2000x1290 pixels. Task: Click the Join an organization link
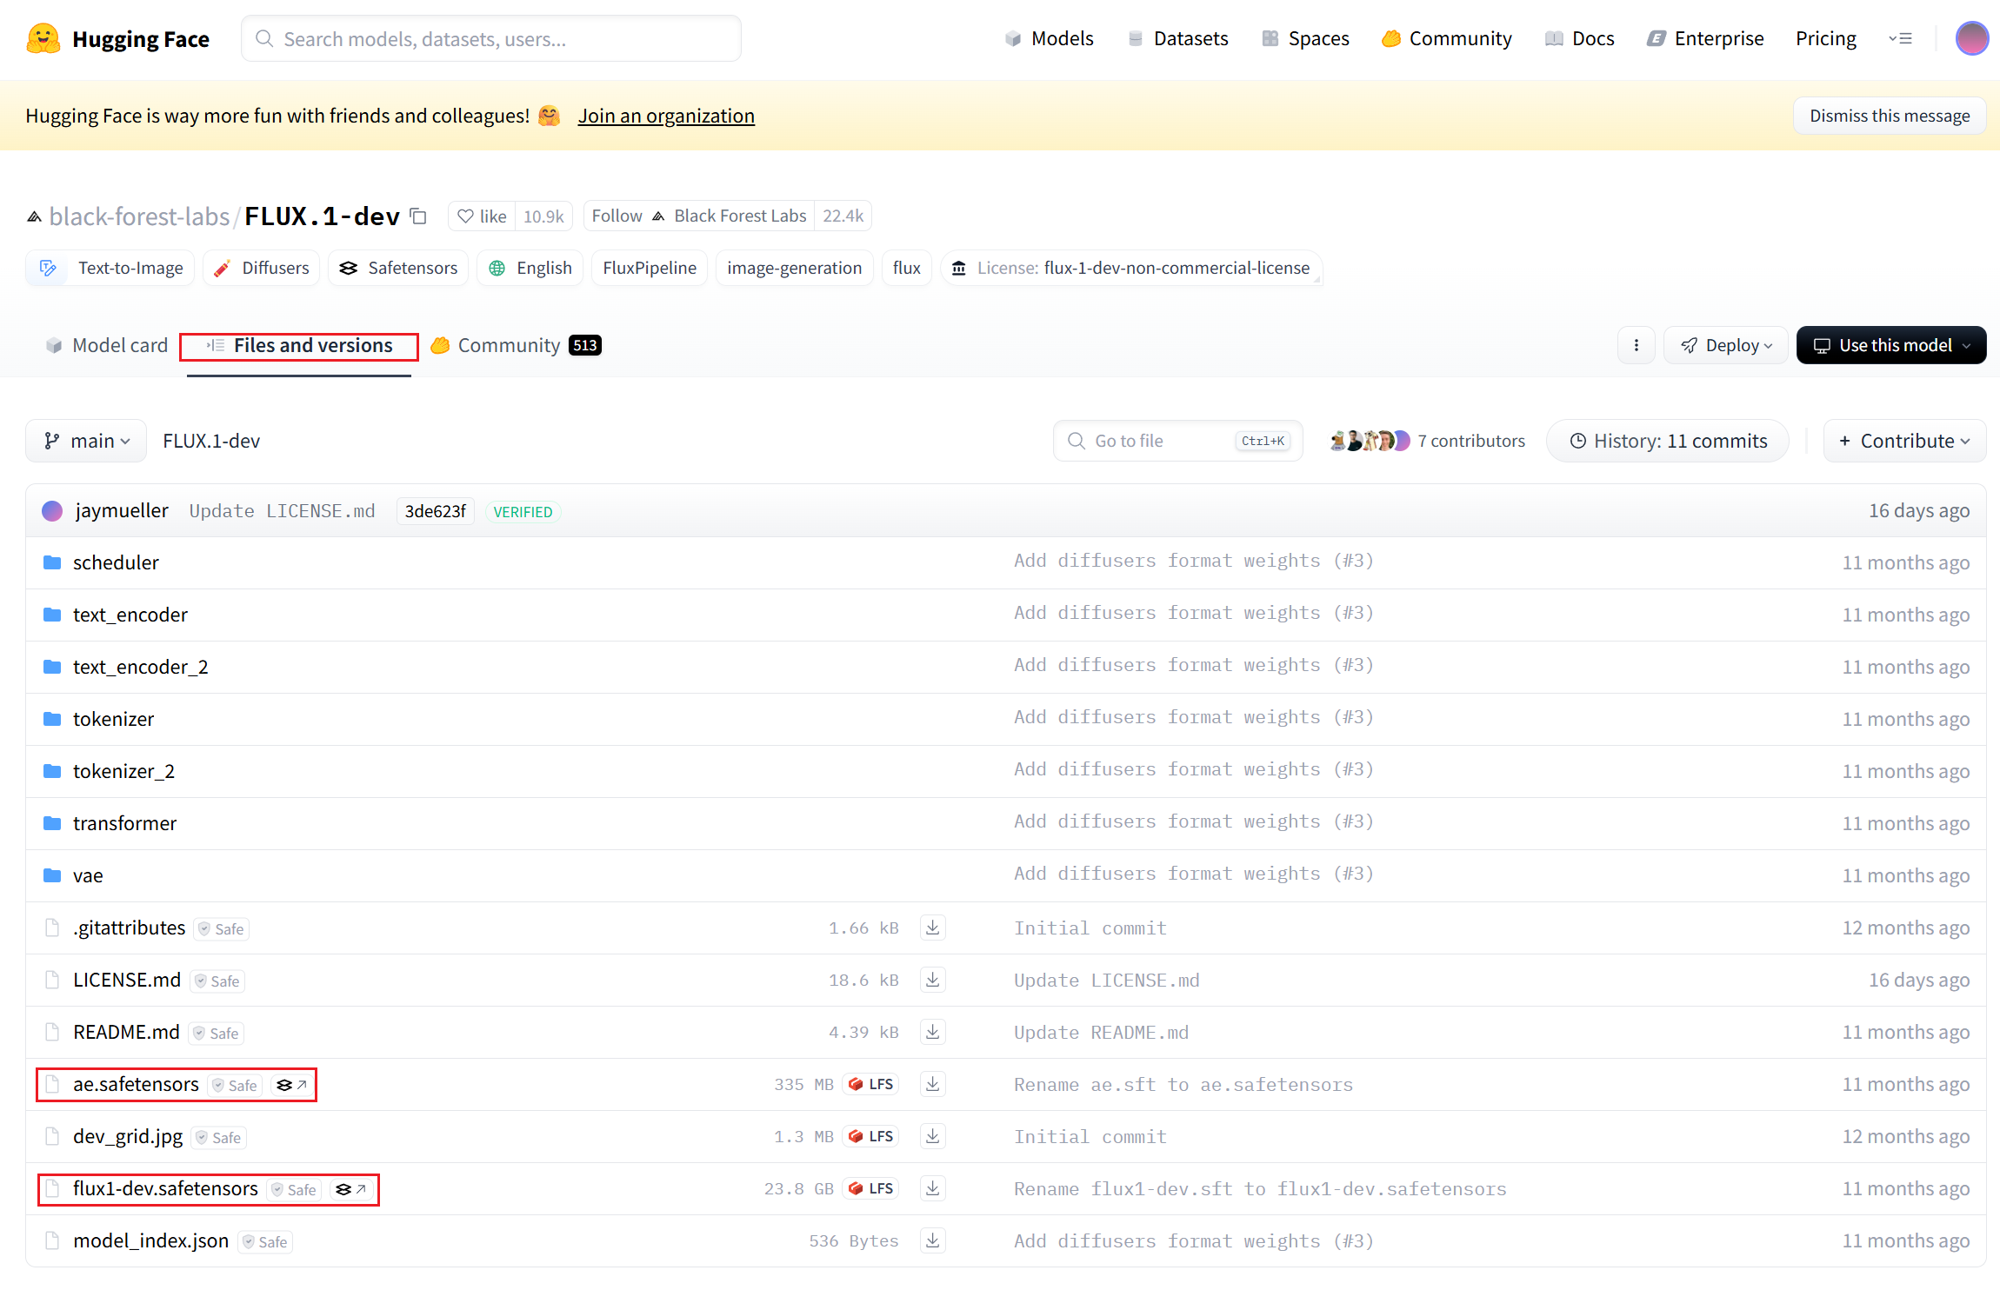666,116
